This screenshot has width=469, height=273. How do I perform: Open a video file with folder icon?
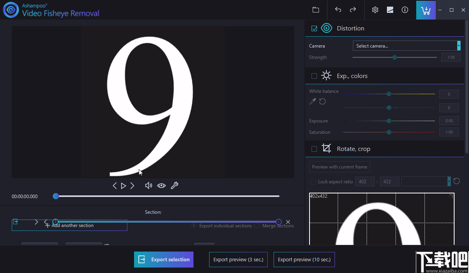point(316,10)
